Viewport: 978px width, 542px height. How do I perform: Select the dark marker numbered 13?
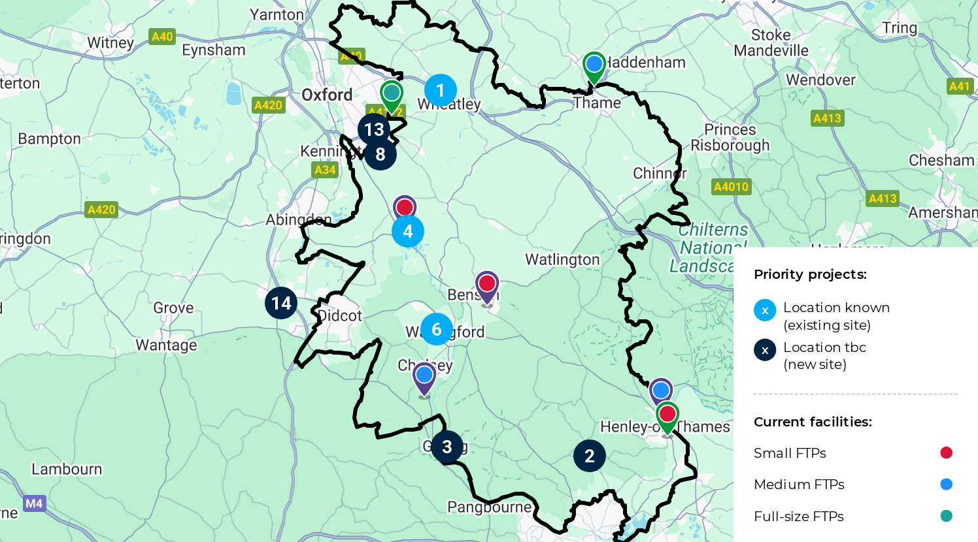pos(374,129)
